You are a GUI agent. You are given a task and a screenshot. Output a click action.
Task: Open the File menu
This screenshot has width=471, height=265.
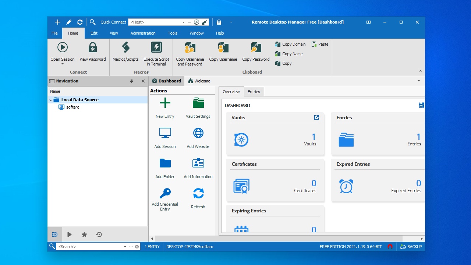click(x=54, y=33)
